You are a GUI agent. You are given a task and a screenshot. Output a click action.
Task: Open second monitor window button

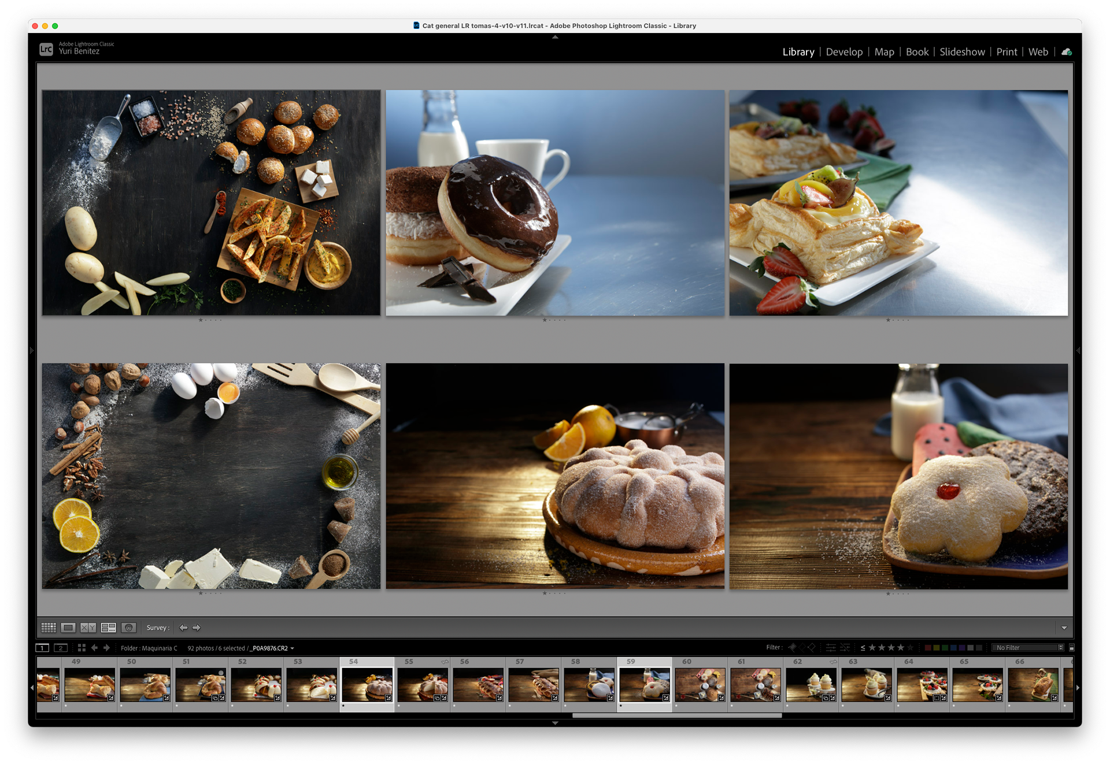[61, 648]
